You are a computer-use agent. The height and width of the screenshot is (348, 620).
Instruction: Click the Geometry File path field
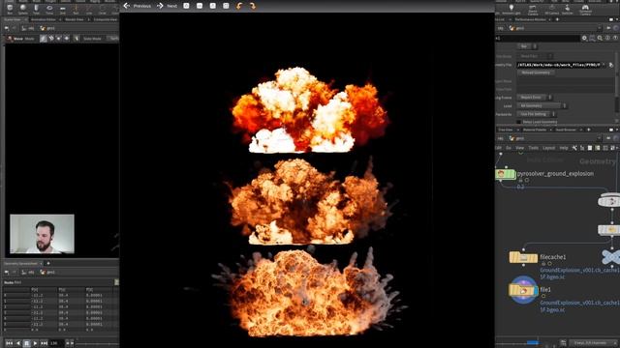tap(559, 65)
